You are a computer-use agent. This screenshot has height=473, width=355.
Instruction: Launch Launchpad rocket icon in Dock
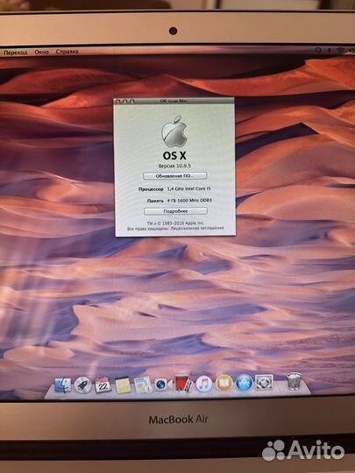click(82, 385)
